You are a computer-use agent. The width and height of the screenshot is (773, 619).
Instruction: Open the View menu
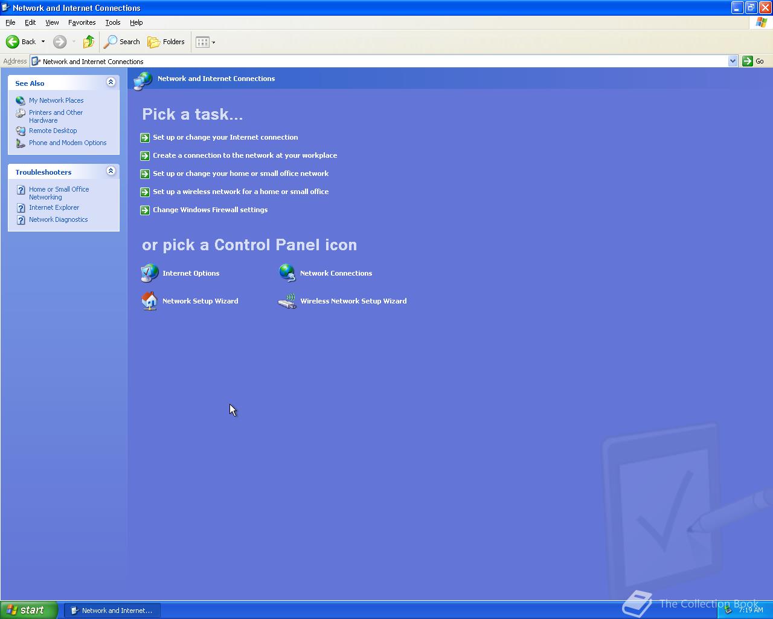click(52, 22)
